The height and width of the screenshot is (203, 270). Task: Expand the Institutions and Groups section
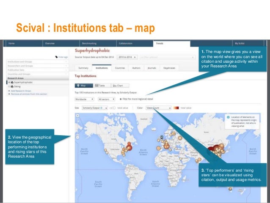pos(37,61)
